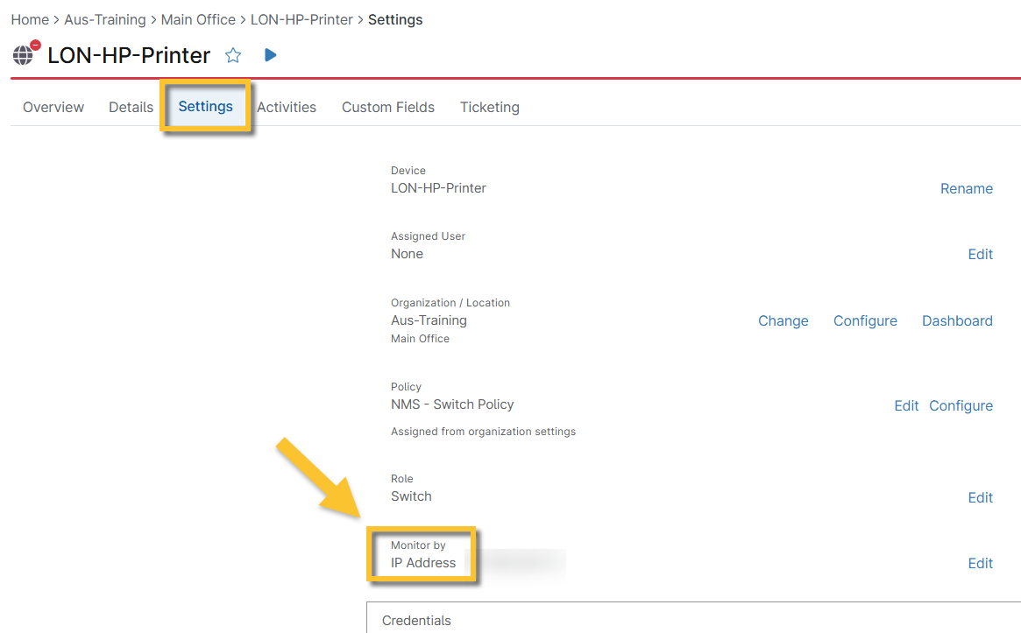Viewport: 1021px width, 633px height.
Task: Open the organization Dashboard link
Action: point(957,320)
